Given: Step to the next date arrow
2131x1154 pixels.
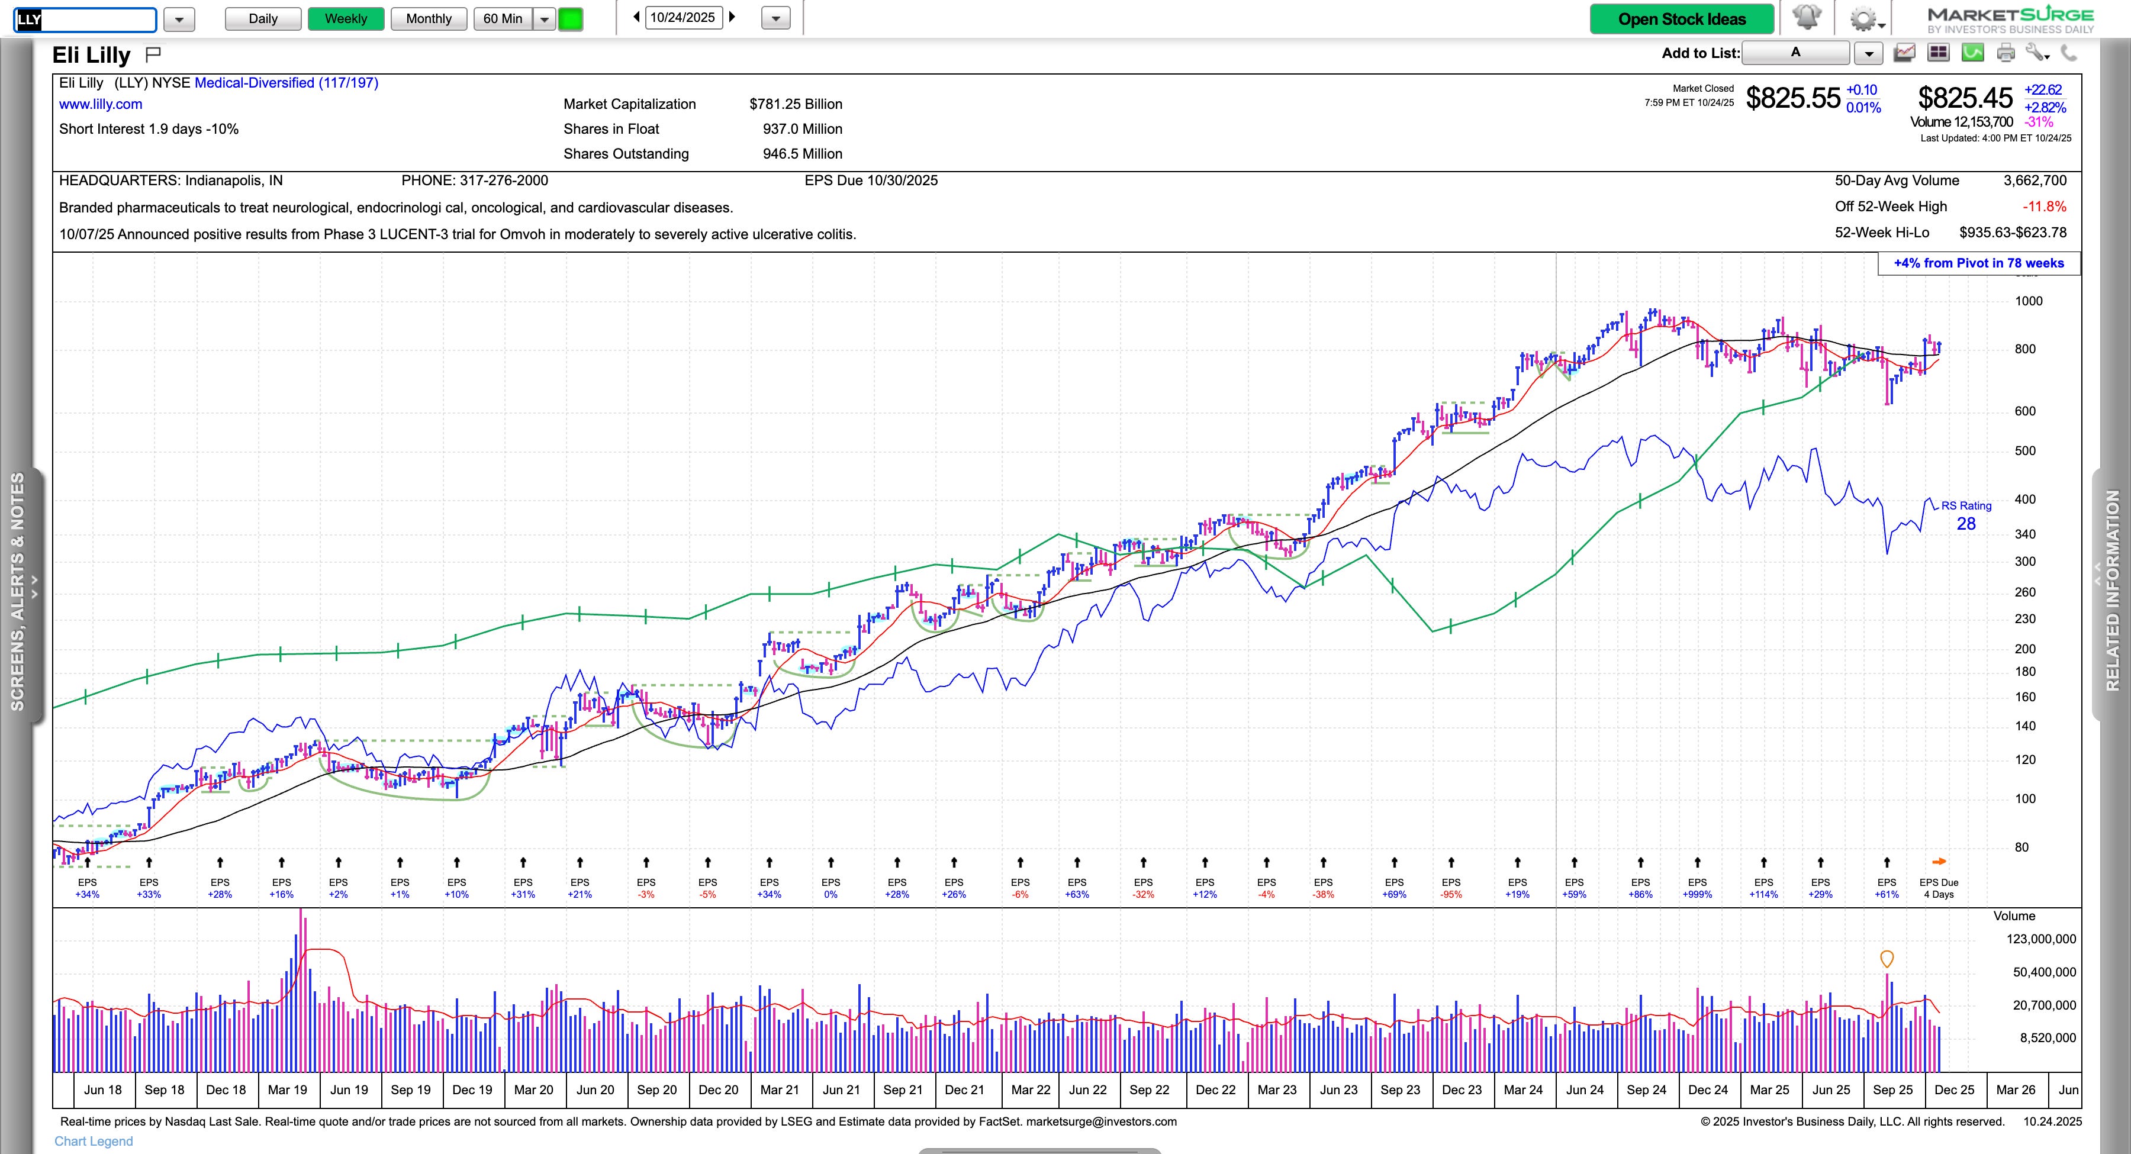Looking at the screenshot, I should [732, 17].
